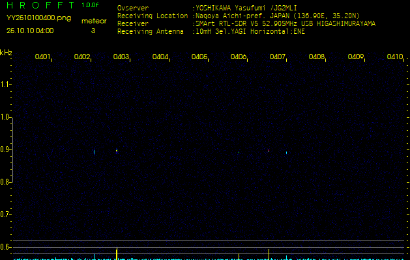Click the 0.8 frequency axis label
Image resolution: width=410 pixels, height=260 pixels.
click(5, 182)
